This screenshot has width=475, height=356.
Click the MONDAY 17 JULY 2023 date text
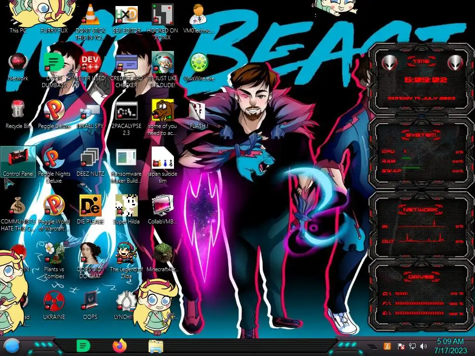point(421,98)
